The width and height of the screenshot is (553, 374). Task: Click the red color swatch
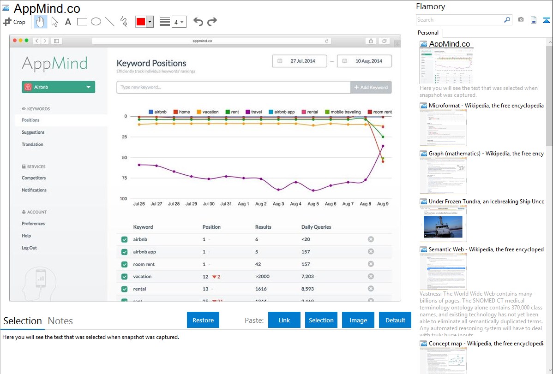[x=141, y=22]
